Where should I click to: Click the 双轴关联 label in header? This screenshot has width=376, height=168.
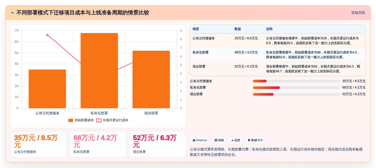[358, 13]
